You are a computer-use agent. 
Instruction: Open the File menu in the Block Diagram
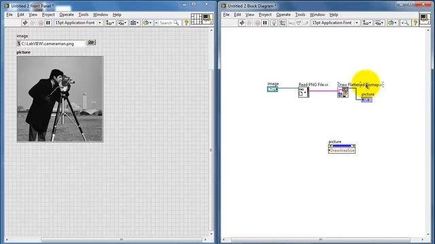pyautogui.click(x=226, y=14)
